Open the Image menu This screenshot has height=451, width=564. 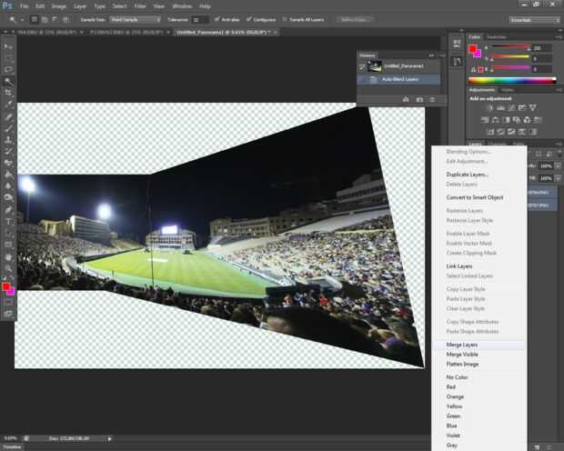(x=58, y=6)
